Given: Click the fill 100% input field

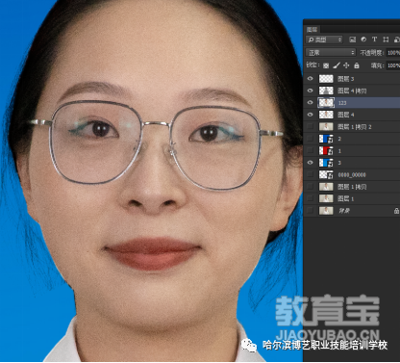Looking at the screenshot, I should (x=393, y=65).
